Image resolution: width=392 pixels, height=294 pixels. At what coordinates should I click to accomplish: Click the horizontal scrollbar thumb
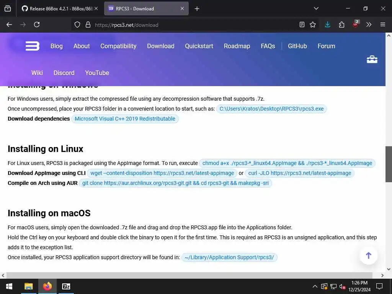click(x=189, y=275)
